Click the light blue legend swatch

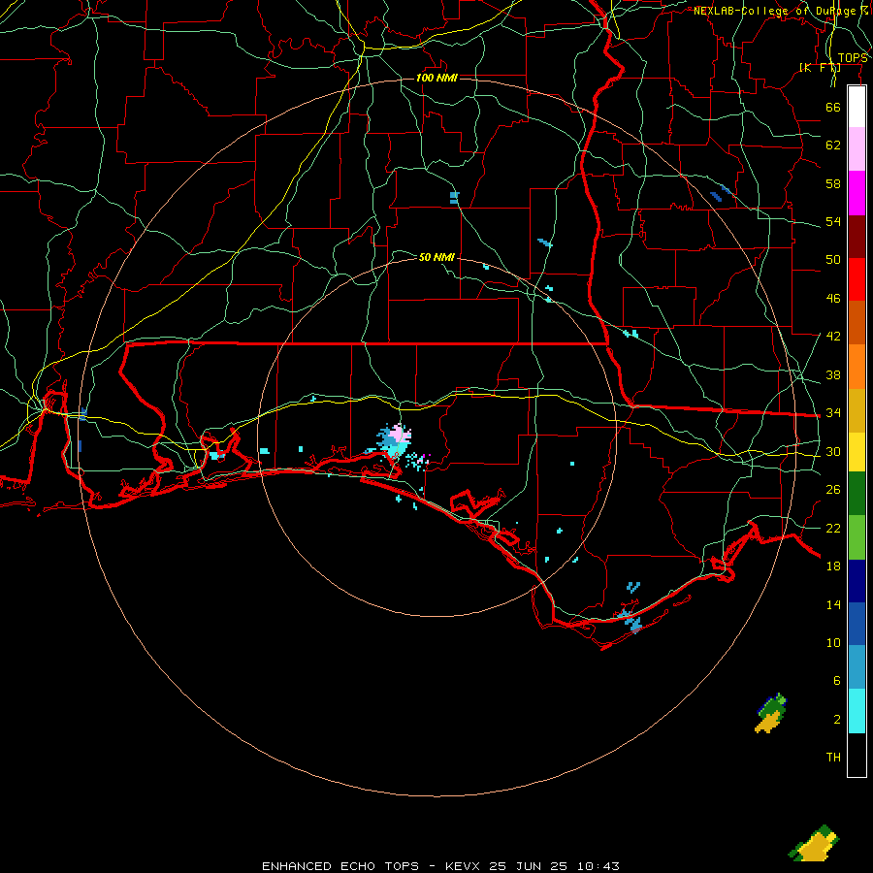pos(857,667)
